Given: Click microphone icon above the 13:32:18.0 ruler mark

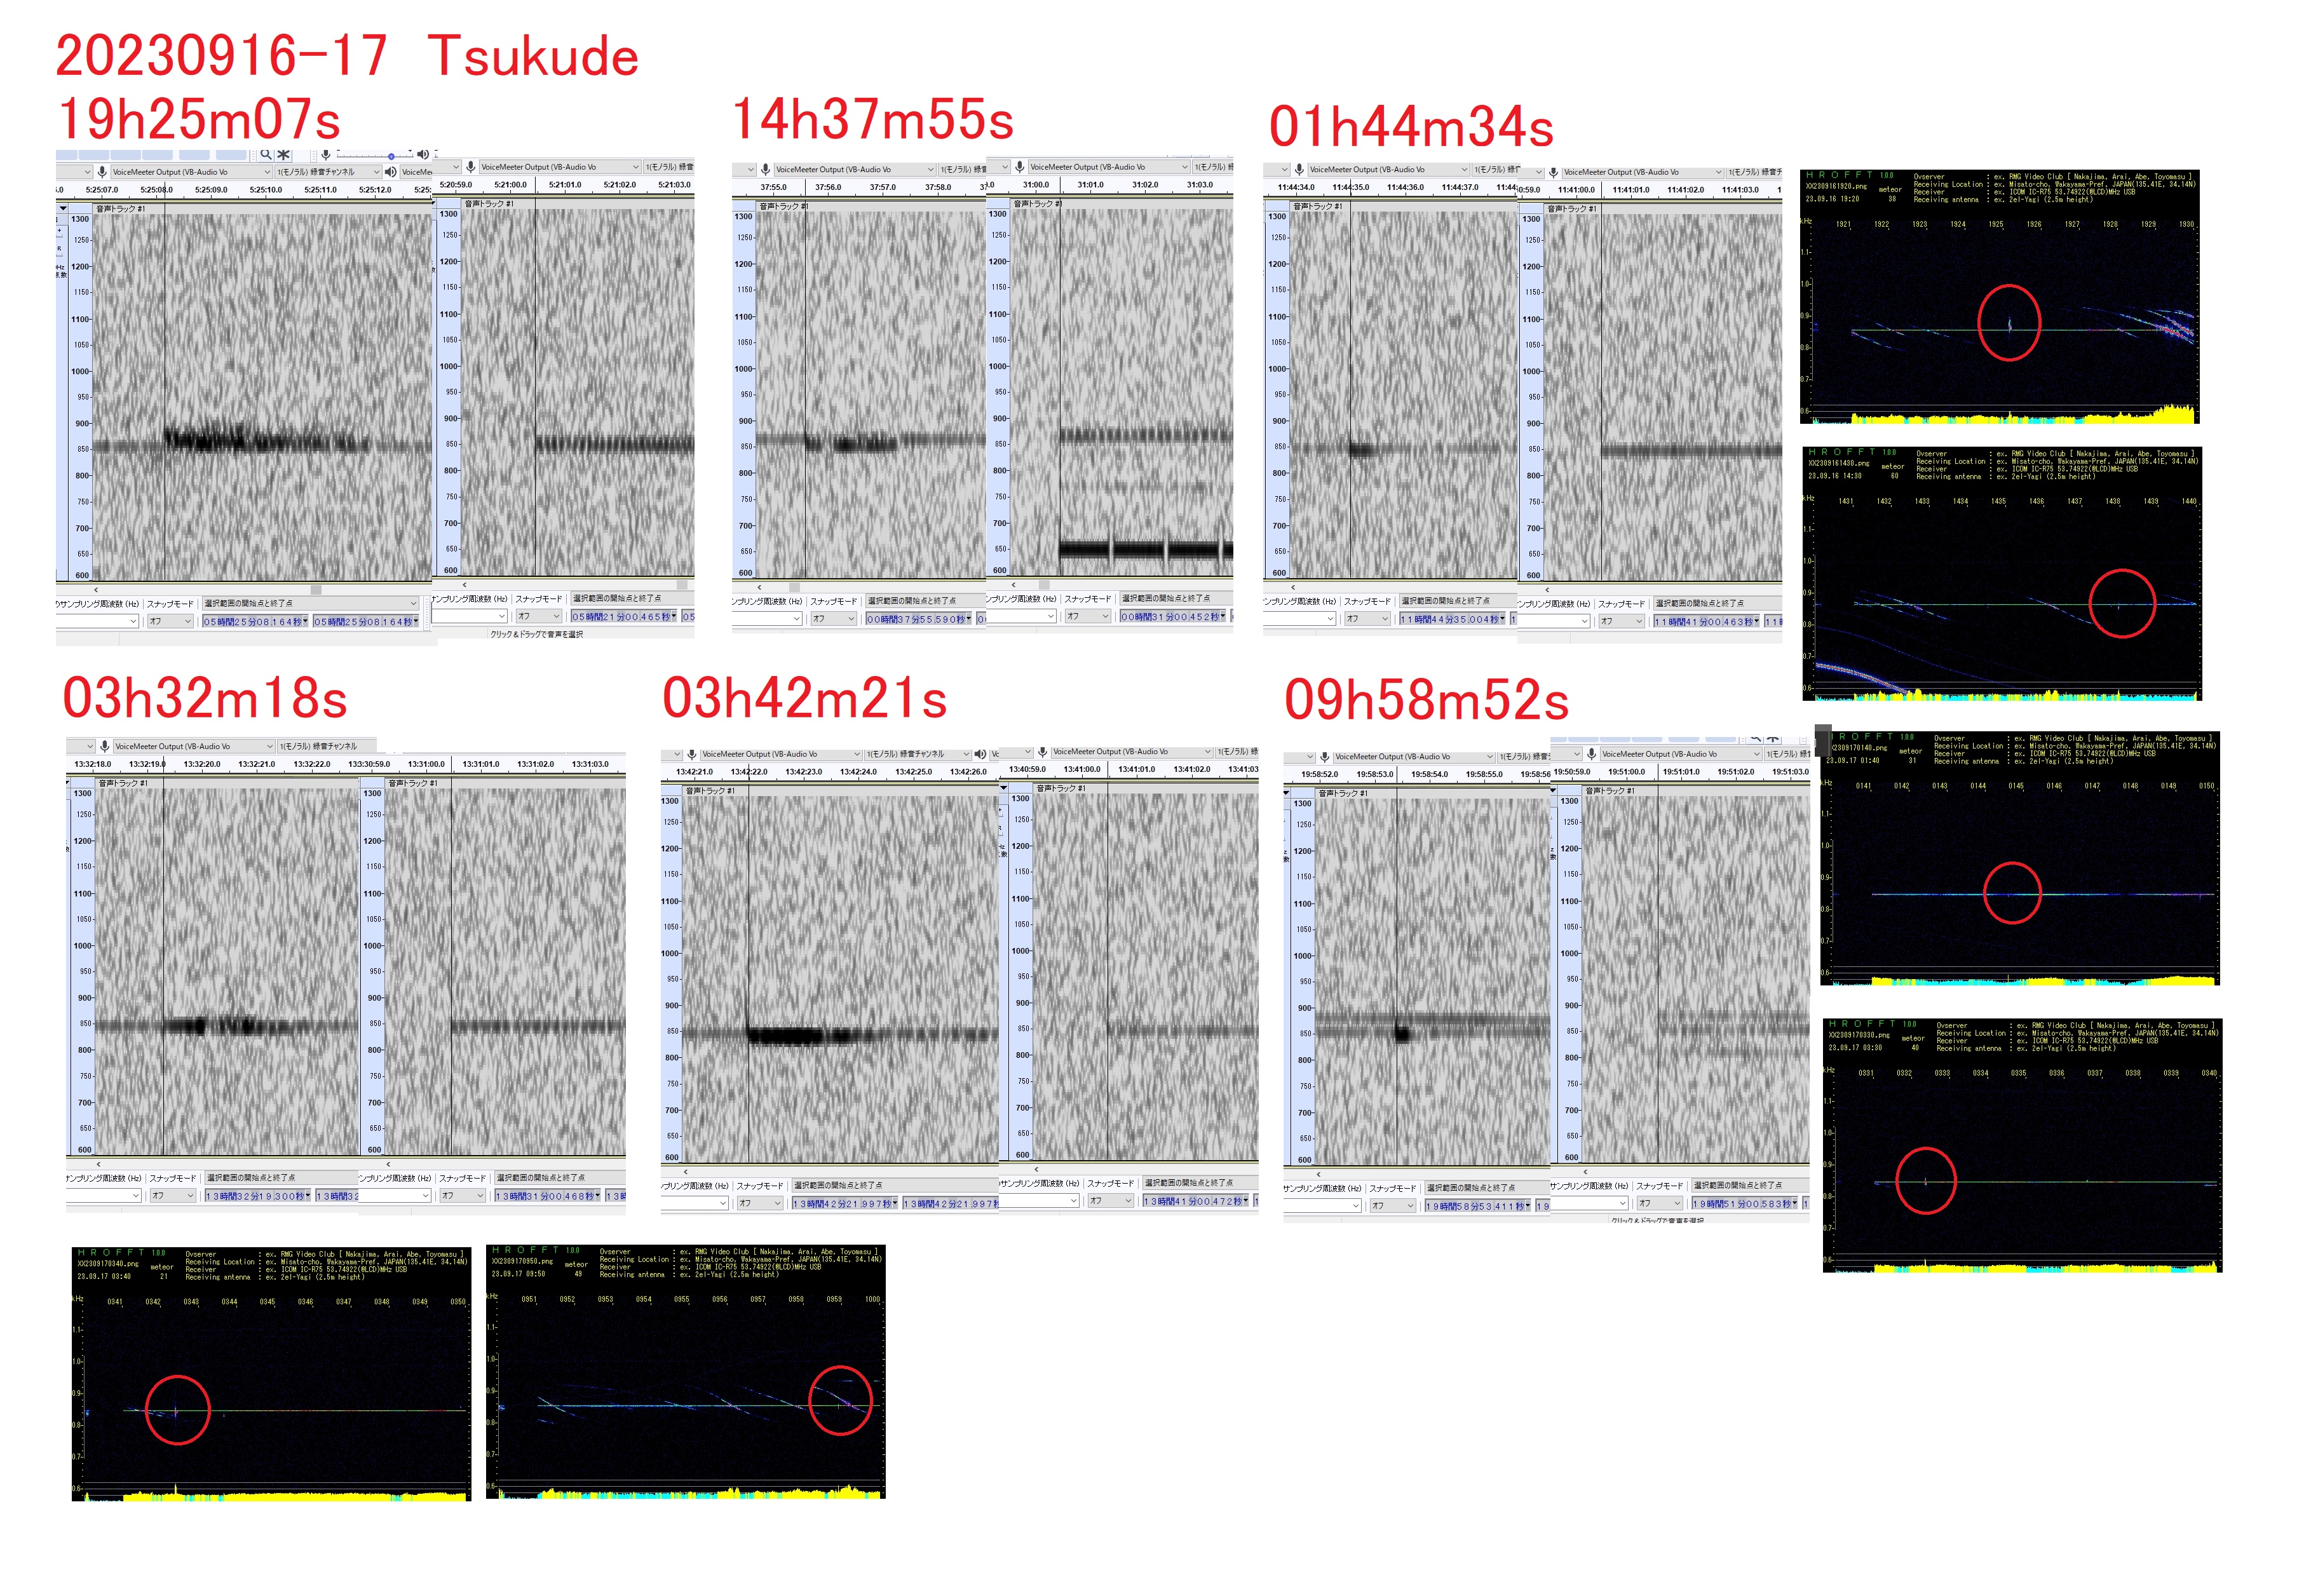Looking at the screenshot, I should tap(104, 746).
